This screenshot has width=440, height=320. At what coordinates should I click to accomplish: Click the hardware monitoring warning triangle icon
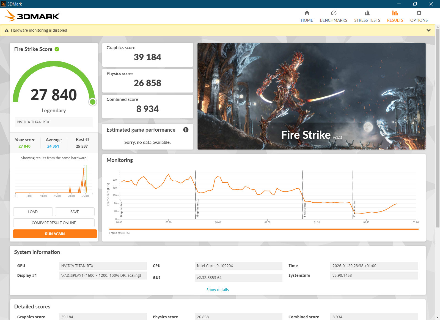coord(7,31)
